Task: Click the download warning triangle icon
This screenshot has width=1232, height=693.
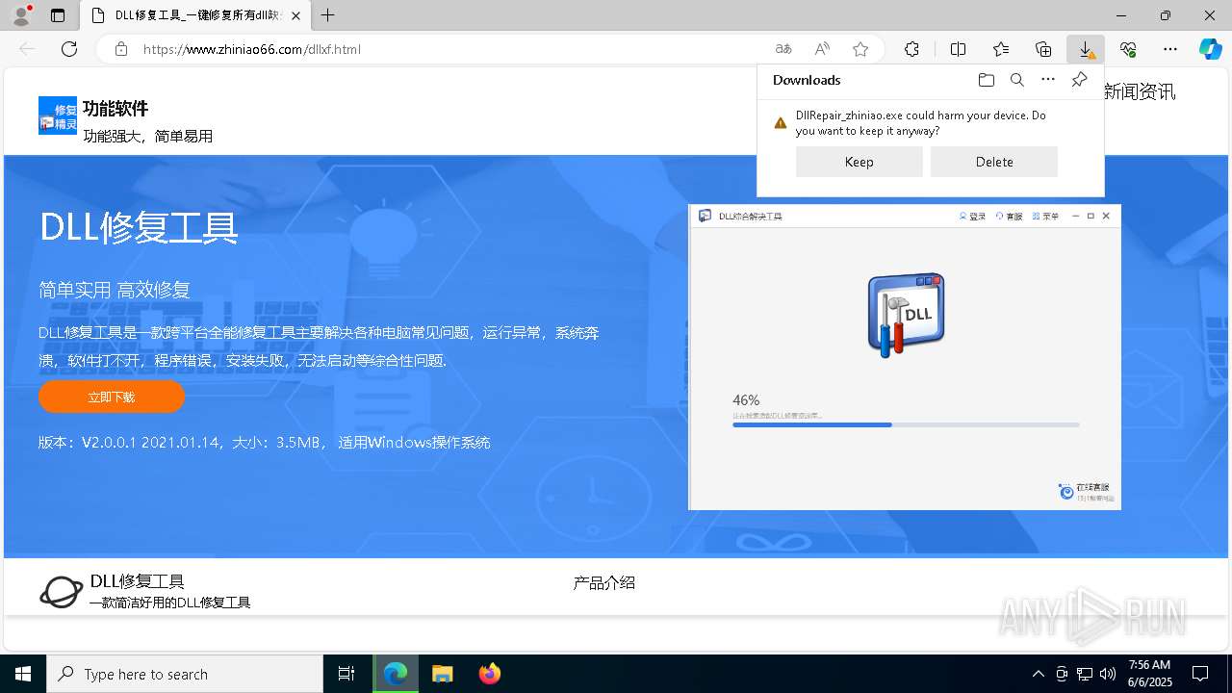Action: (x=781, y=123)
